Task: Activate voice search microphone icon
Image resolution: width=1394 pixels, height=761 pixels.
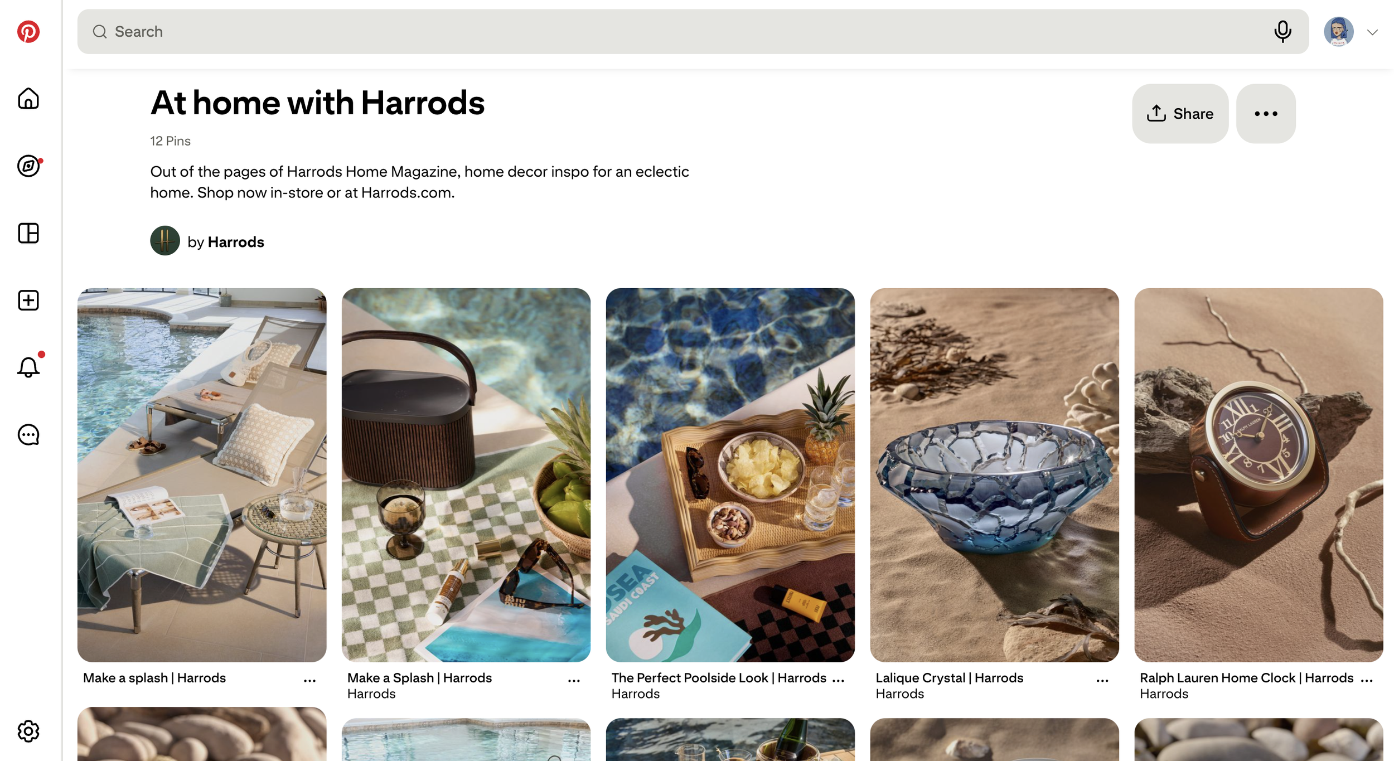Action: coord(1282,32)
